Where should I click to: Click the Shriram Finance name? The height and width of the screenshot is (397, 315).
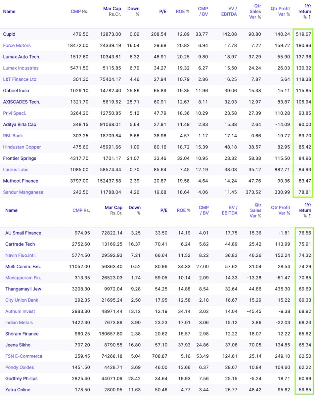pos(22,334)
